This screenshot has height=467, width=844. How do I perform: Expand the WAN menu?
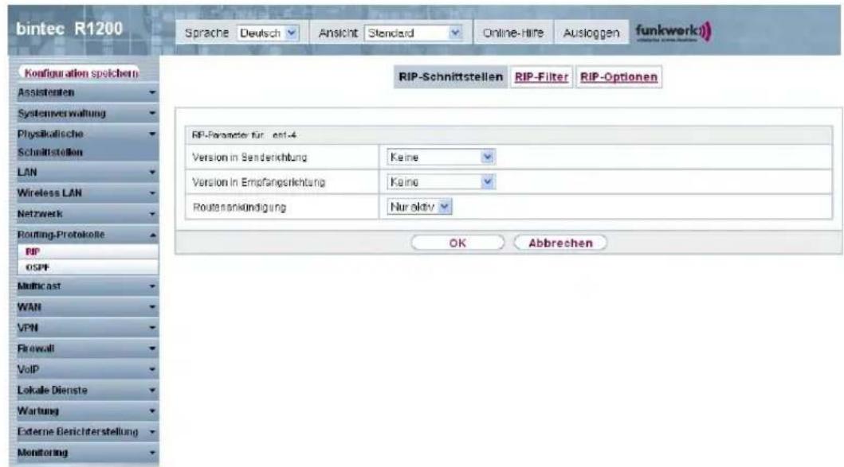click(85, 307)
